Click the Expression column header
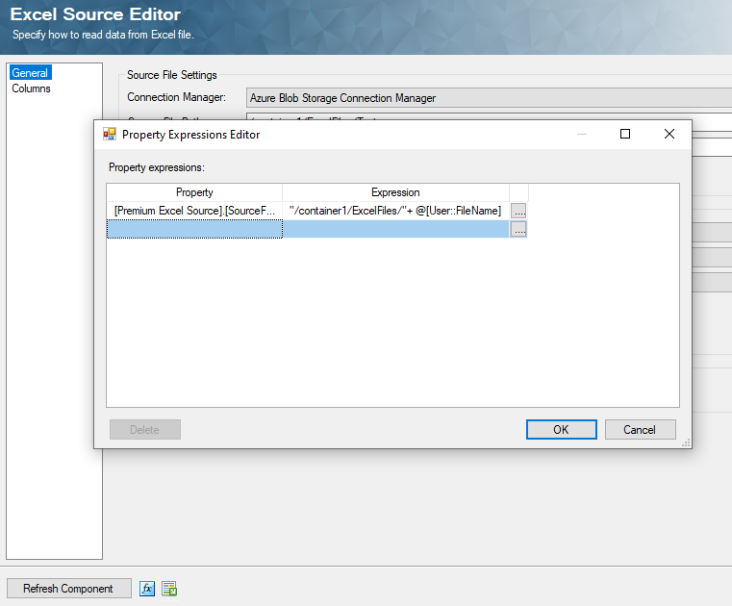The height and width of the screenshot is (606, 732). click(x=395, y=192)
